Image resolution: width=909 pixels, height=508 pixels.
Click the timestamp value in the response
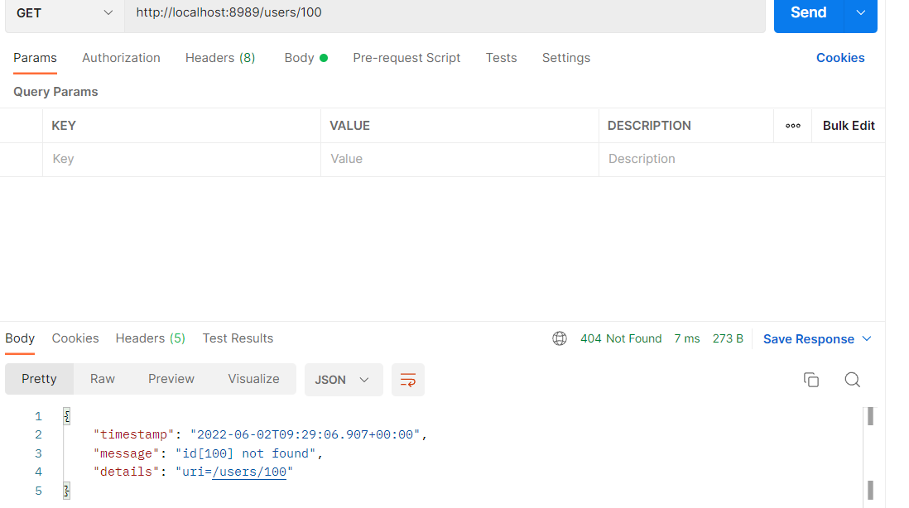pyautogui.click(x=305, y=434)
